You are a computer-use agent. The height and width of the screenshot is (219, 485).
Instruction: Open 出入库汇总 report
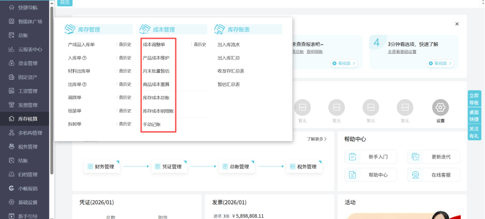(229, 58)
